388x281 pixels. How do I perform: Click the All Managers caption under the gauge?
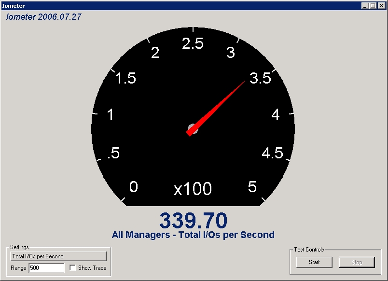(193, 235)
